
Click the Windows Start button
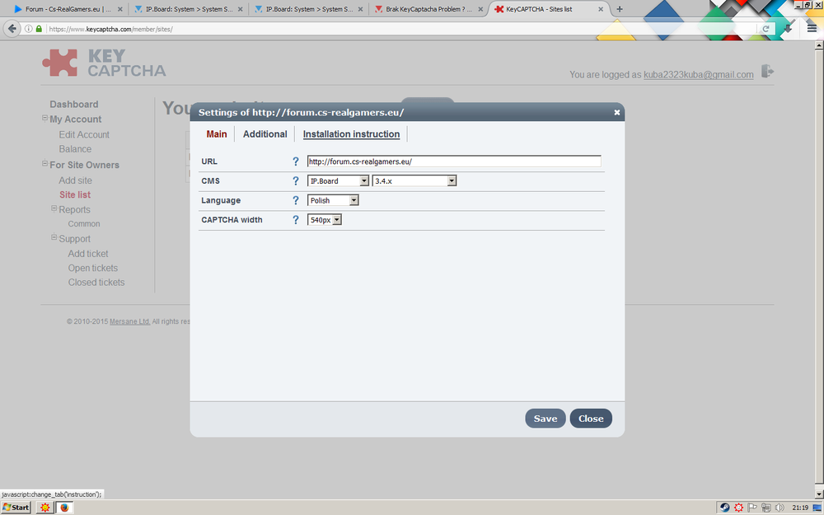[x=16, y=508]
